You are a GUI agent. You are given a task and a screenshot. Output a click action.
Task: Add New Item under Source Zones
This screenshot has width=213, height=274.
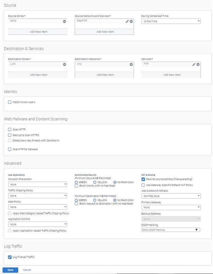click(x=38, y=32)
